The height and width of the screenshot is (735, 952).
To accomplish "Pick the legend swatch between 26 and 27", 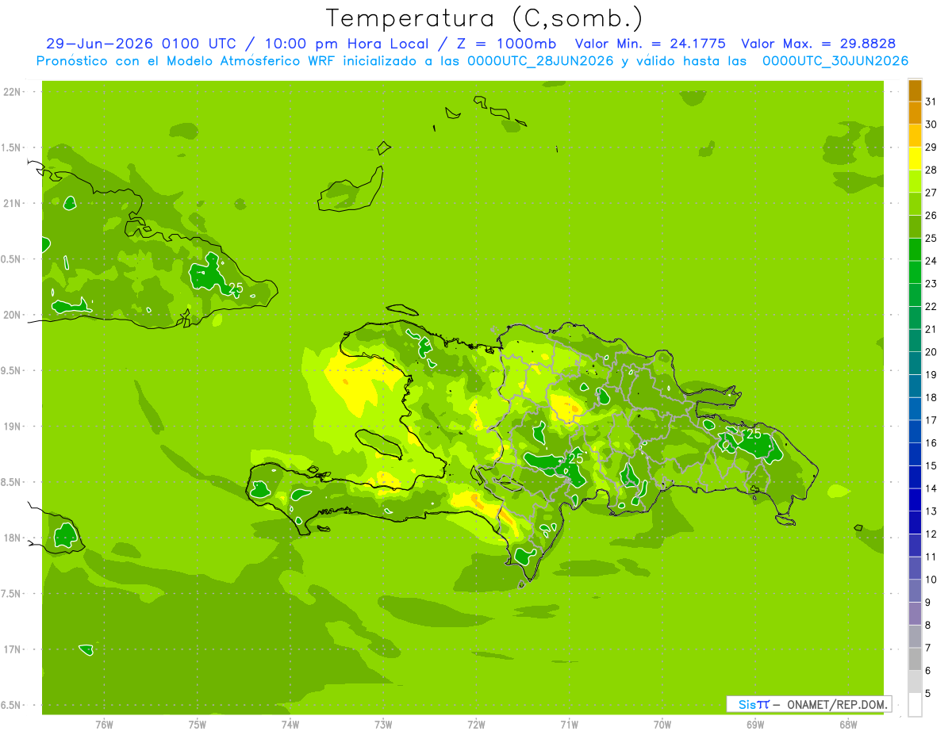I will point(915,203).
